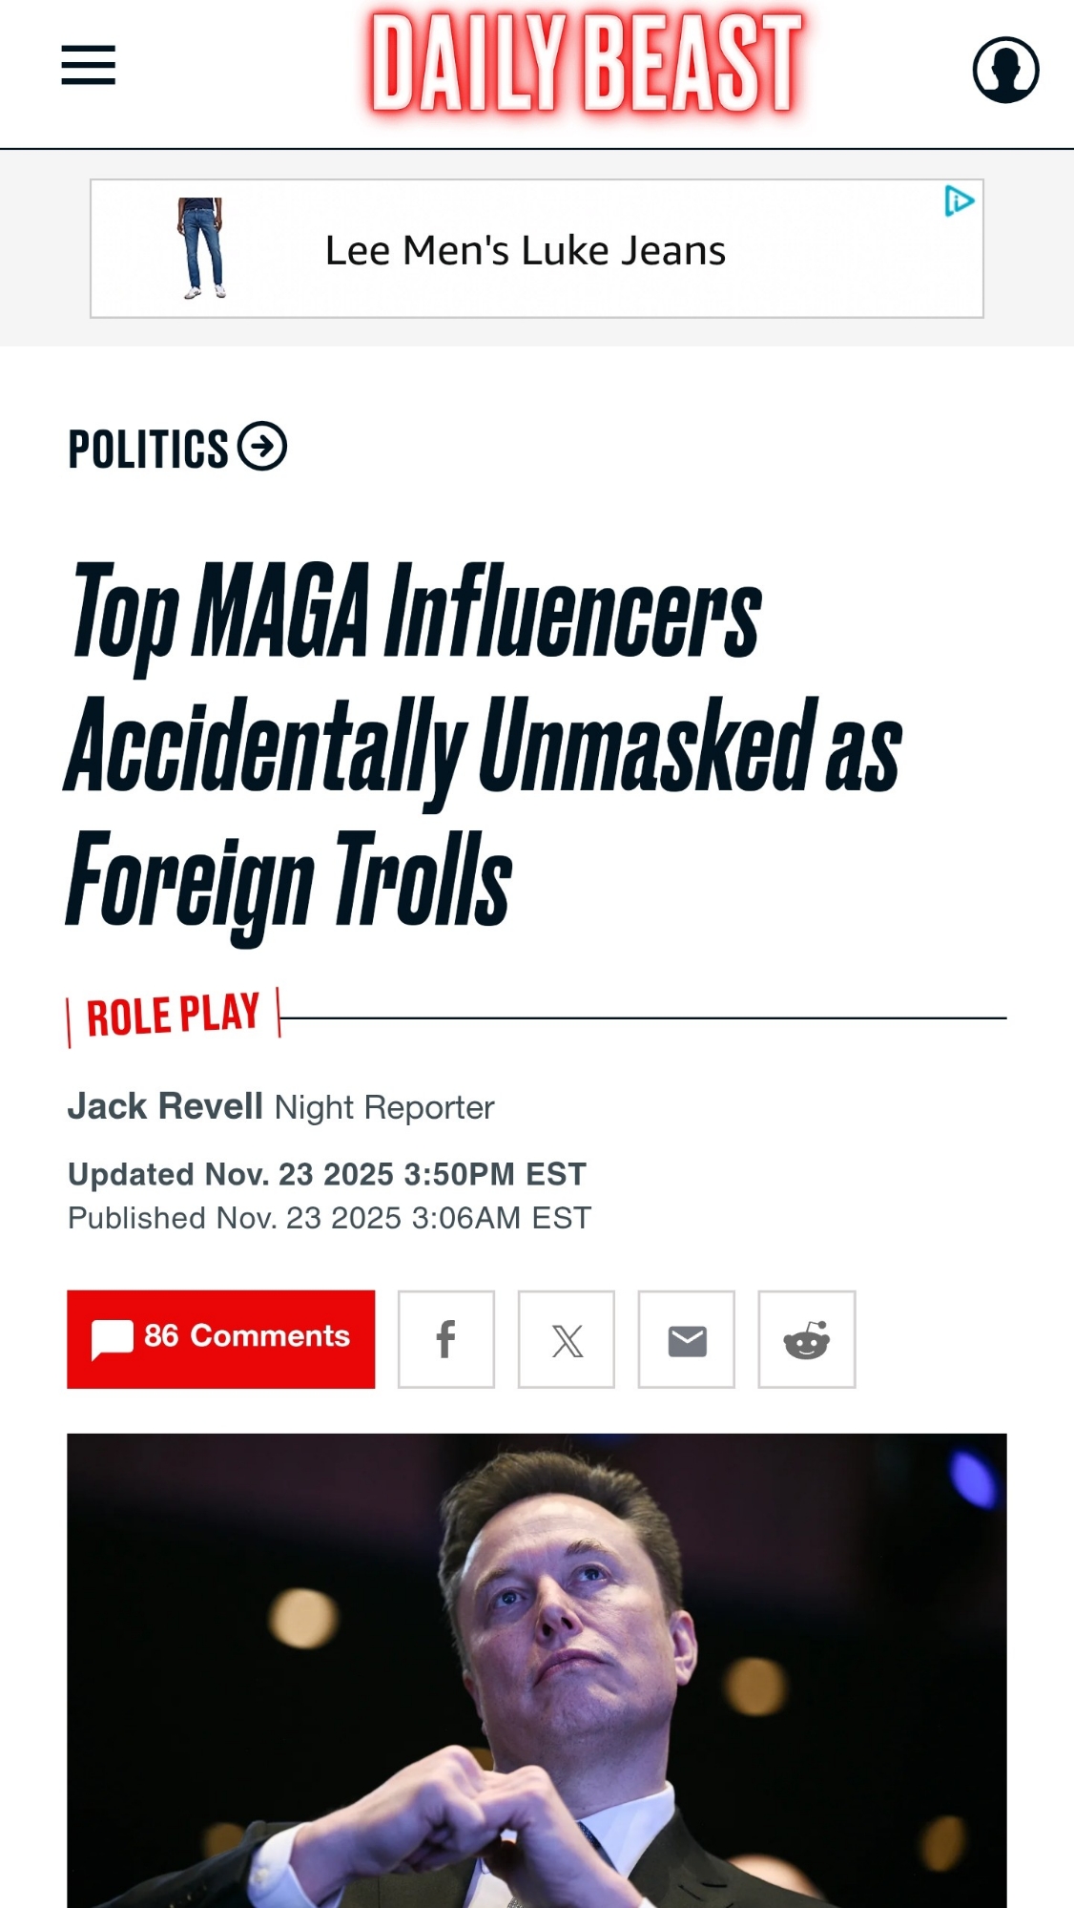Go to the Daily Beast homepage logo

pyautogui.click(x=586, y=65)
